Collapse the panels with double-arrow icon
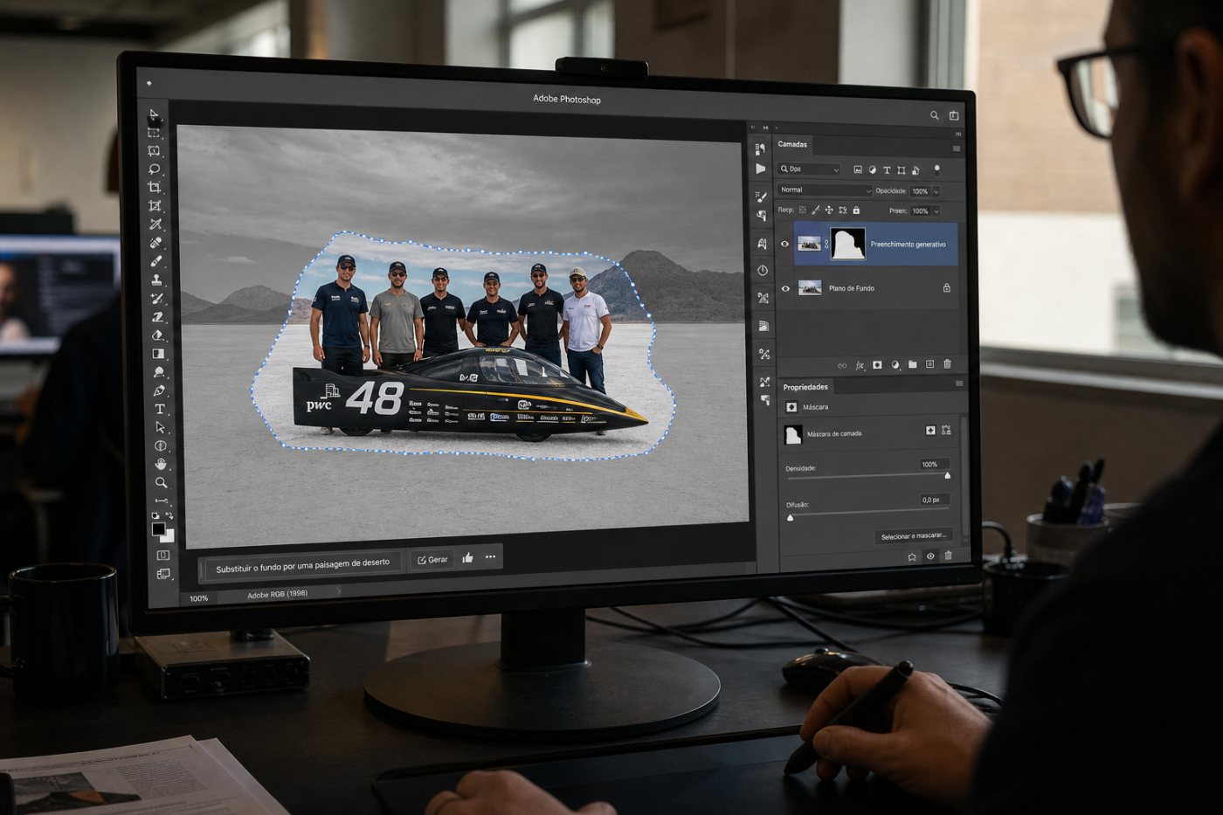Image resolution: width=1223 pixels, height=815 pixels. [765, 128]
